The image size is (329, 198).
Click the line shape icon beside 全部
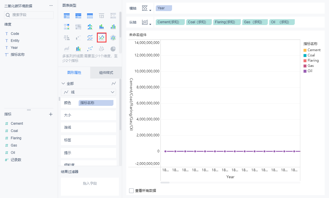click(114, 83)
